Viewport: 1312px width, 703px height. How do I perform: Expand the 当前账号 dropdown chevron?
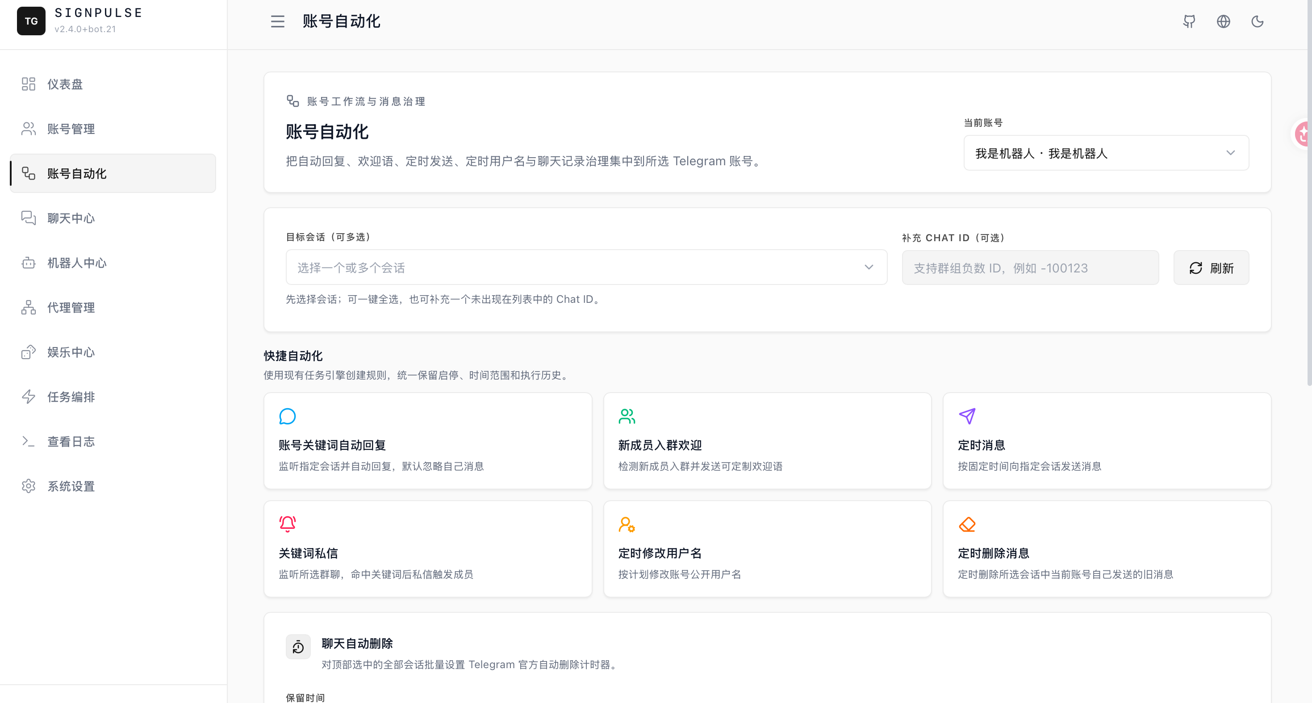[x=1231, y=153]
